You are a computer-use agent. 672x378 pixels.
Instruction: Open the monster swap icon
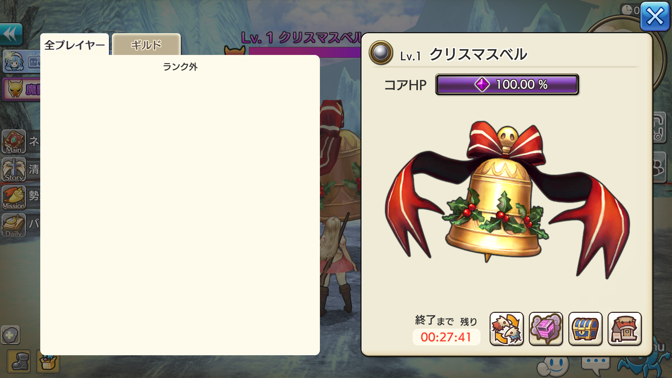click(x=506, y=329)
